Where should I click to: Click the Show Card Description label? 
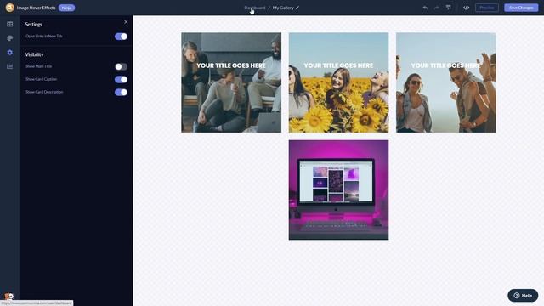click(44, 92)
